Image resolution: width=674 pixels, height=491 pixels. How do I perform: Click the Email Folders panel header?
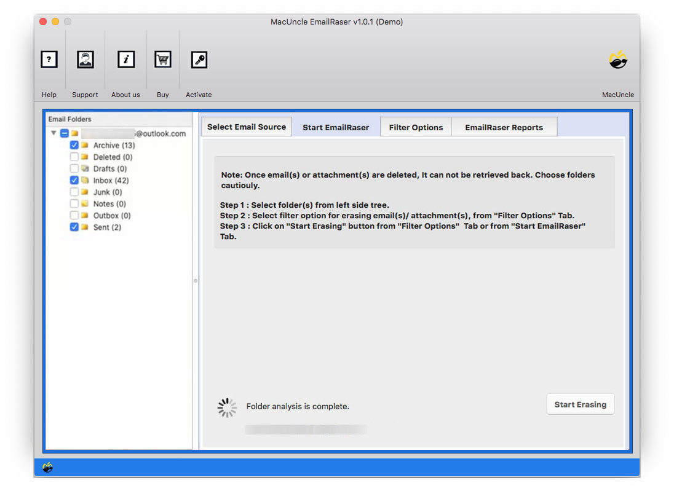pos(119,119)
